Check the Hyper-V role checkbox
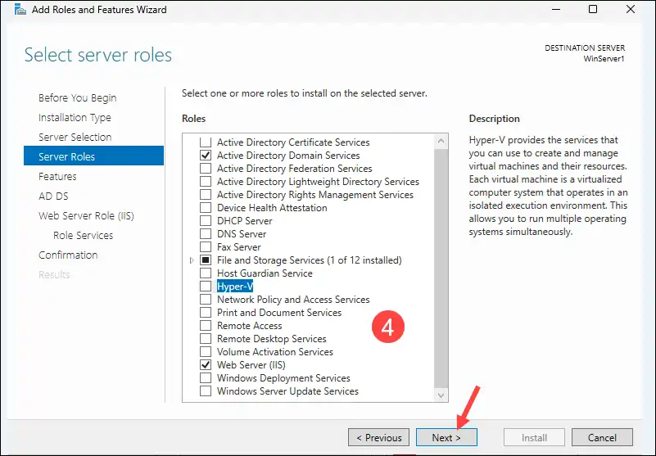Image resolution: width=656 pixels, height=456 pixels. (x=206, y=287)
